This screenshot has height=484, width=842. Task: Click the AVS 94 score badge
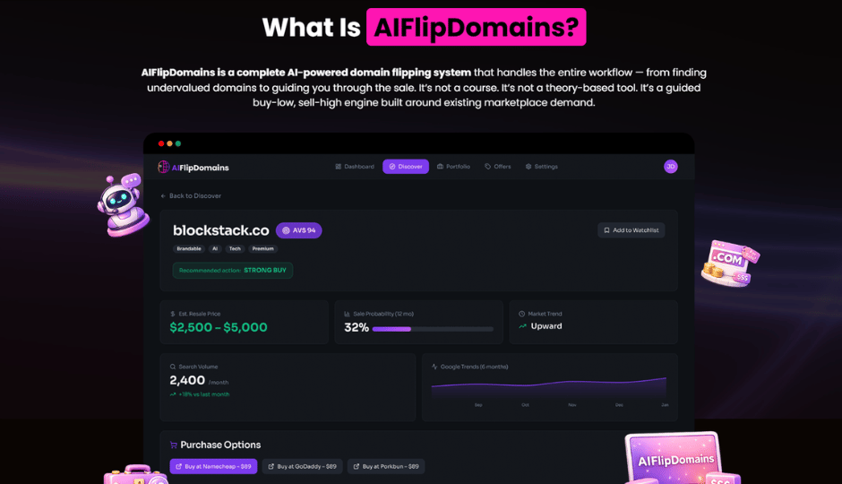[x=298, y=230]
